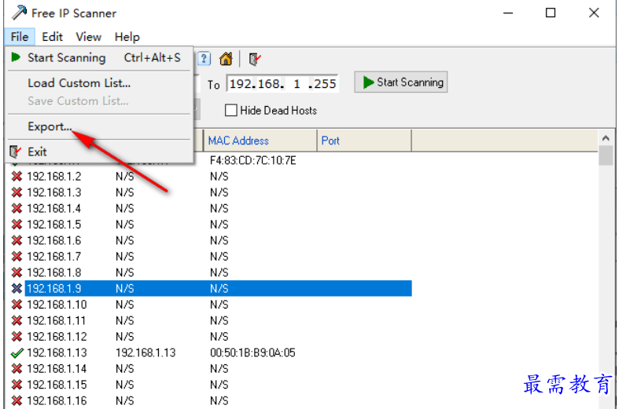Choose Load Custom List menu entry

tap(98, 83)
